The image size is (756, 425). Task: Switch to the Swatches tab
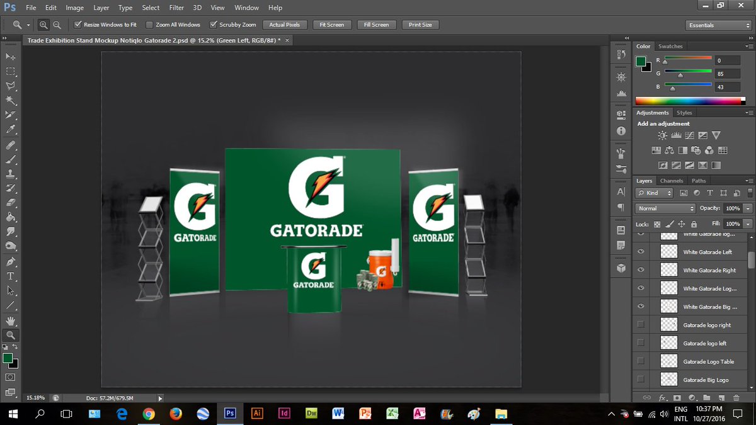pyautogui.click(x=670, y=47)
